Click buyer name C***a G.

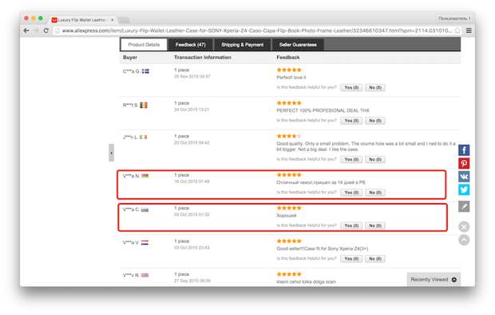coord(131,71)
